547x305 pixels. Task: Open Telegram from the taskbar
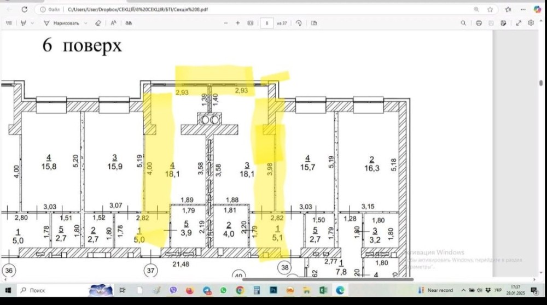[207, 290]
